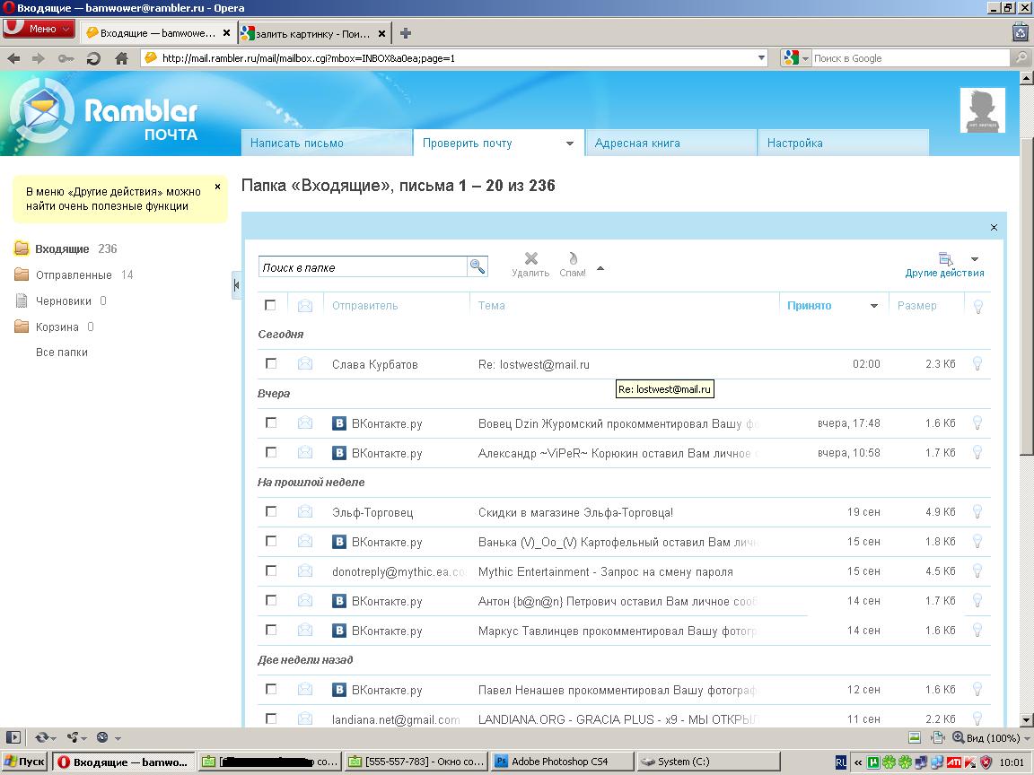Collapse sidebar with arrow handle
Image resolution: width=1034 pixels, height=775 pixels.
point(236,284)
